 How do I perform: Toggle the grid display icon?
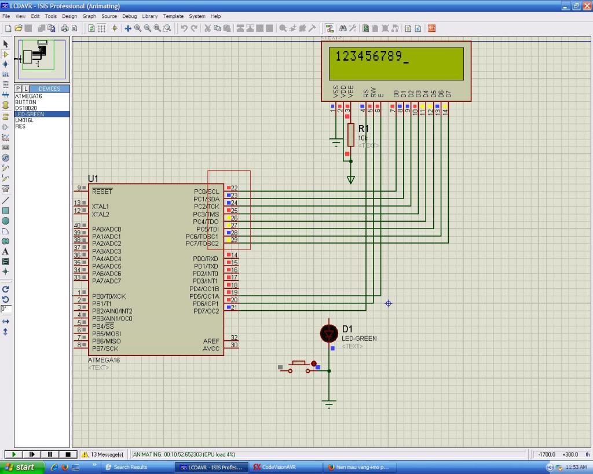click(x=101, y=28)
